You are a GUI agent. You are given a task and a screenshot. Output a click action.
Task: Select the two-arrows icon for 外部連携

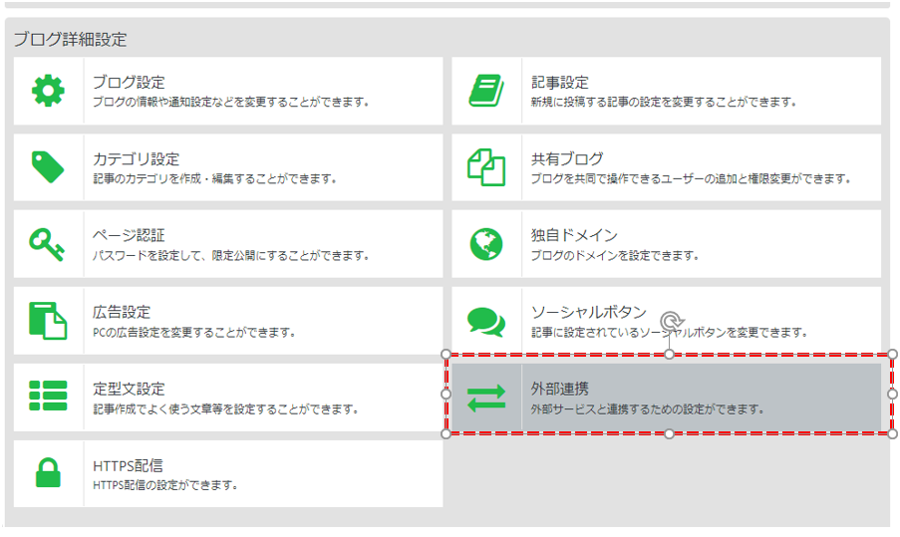(x=486, y=397)
